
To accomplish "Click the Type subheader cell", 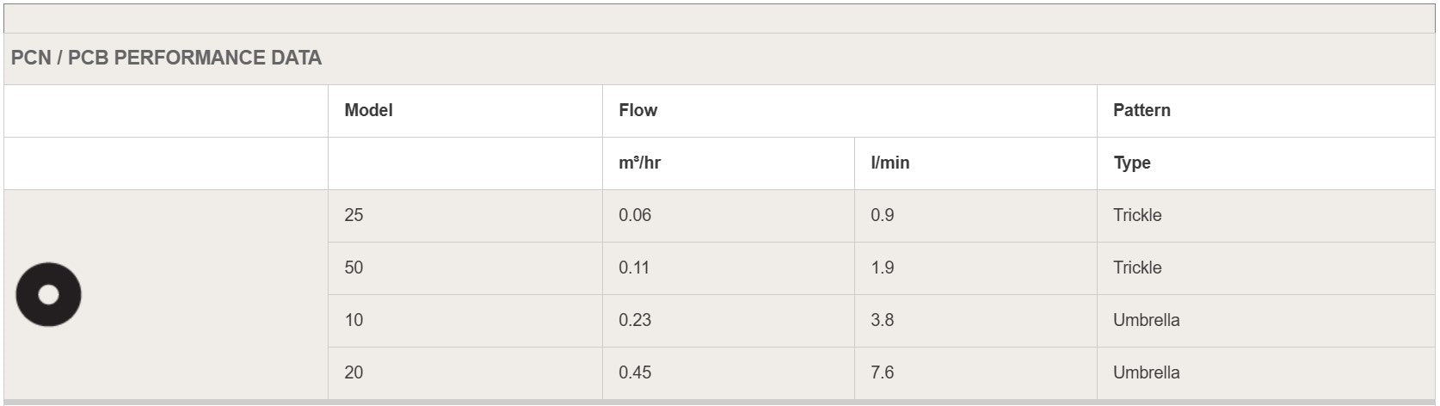I will pos(1131,163).
